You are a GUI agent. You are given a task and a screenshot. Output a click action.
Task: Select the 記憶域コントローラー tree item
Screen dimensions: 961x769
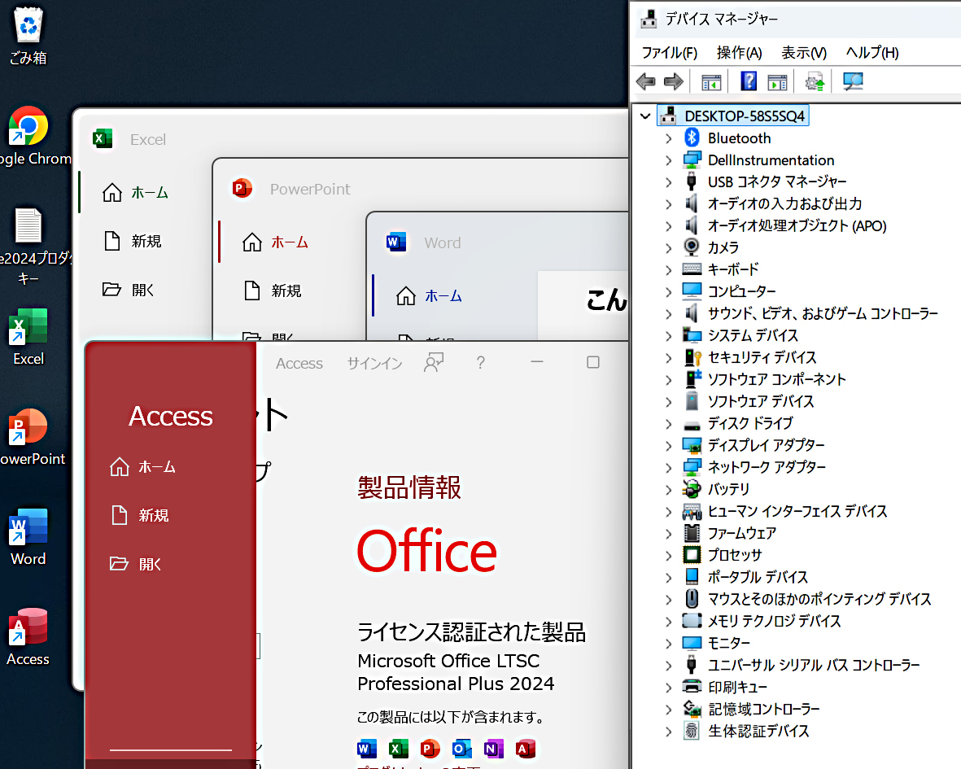point(751,710)
